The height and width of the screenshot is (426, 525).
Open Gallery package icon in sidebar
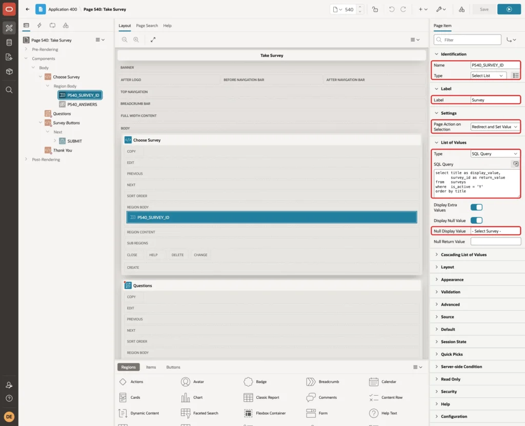9,71
